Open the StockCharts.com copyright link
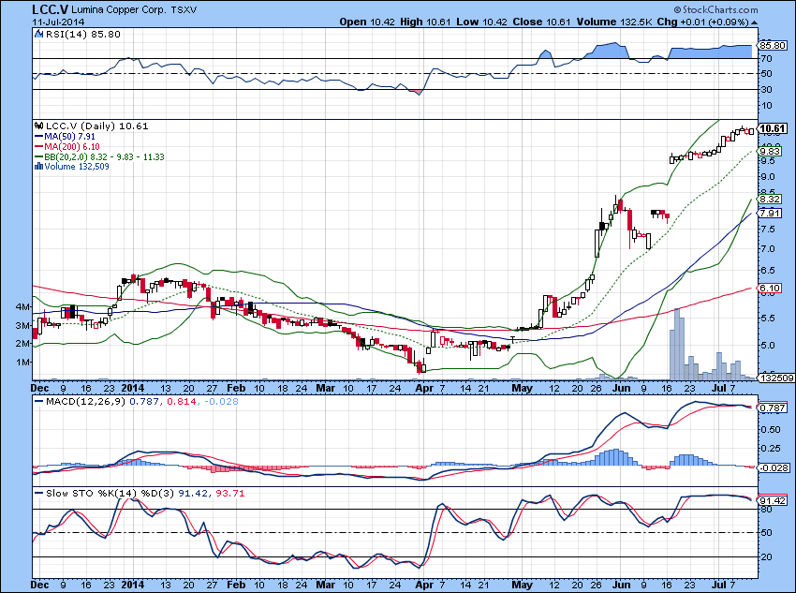Image resolution: width=796 pixels, height=593 pixels. pyautogui.click(x=715, y=9)
